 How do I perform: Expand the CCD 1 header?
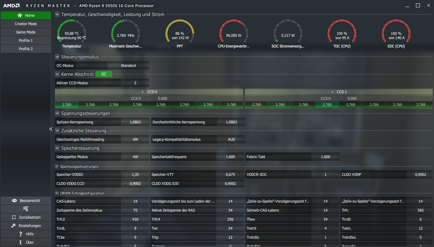[x=339, y=92]
